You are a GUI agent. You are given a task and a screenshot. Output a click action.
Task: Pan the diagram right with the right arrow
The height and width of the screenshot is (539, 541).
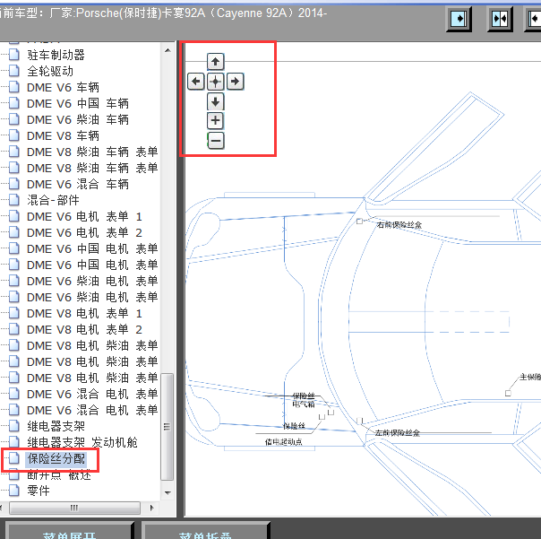click(236, 82)
